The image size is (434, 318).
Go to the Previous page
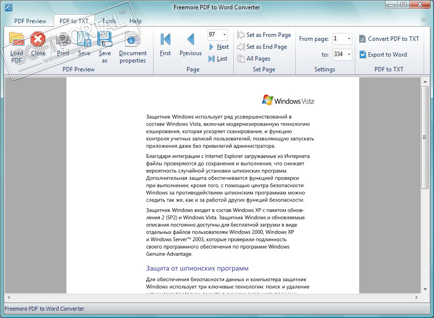click(x=190, y=45)
